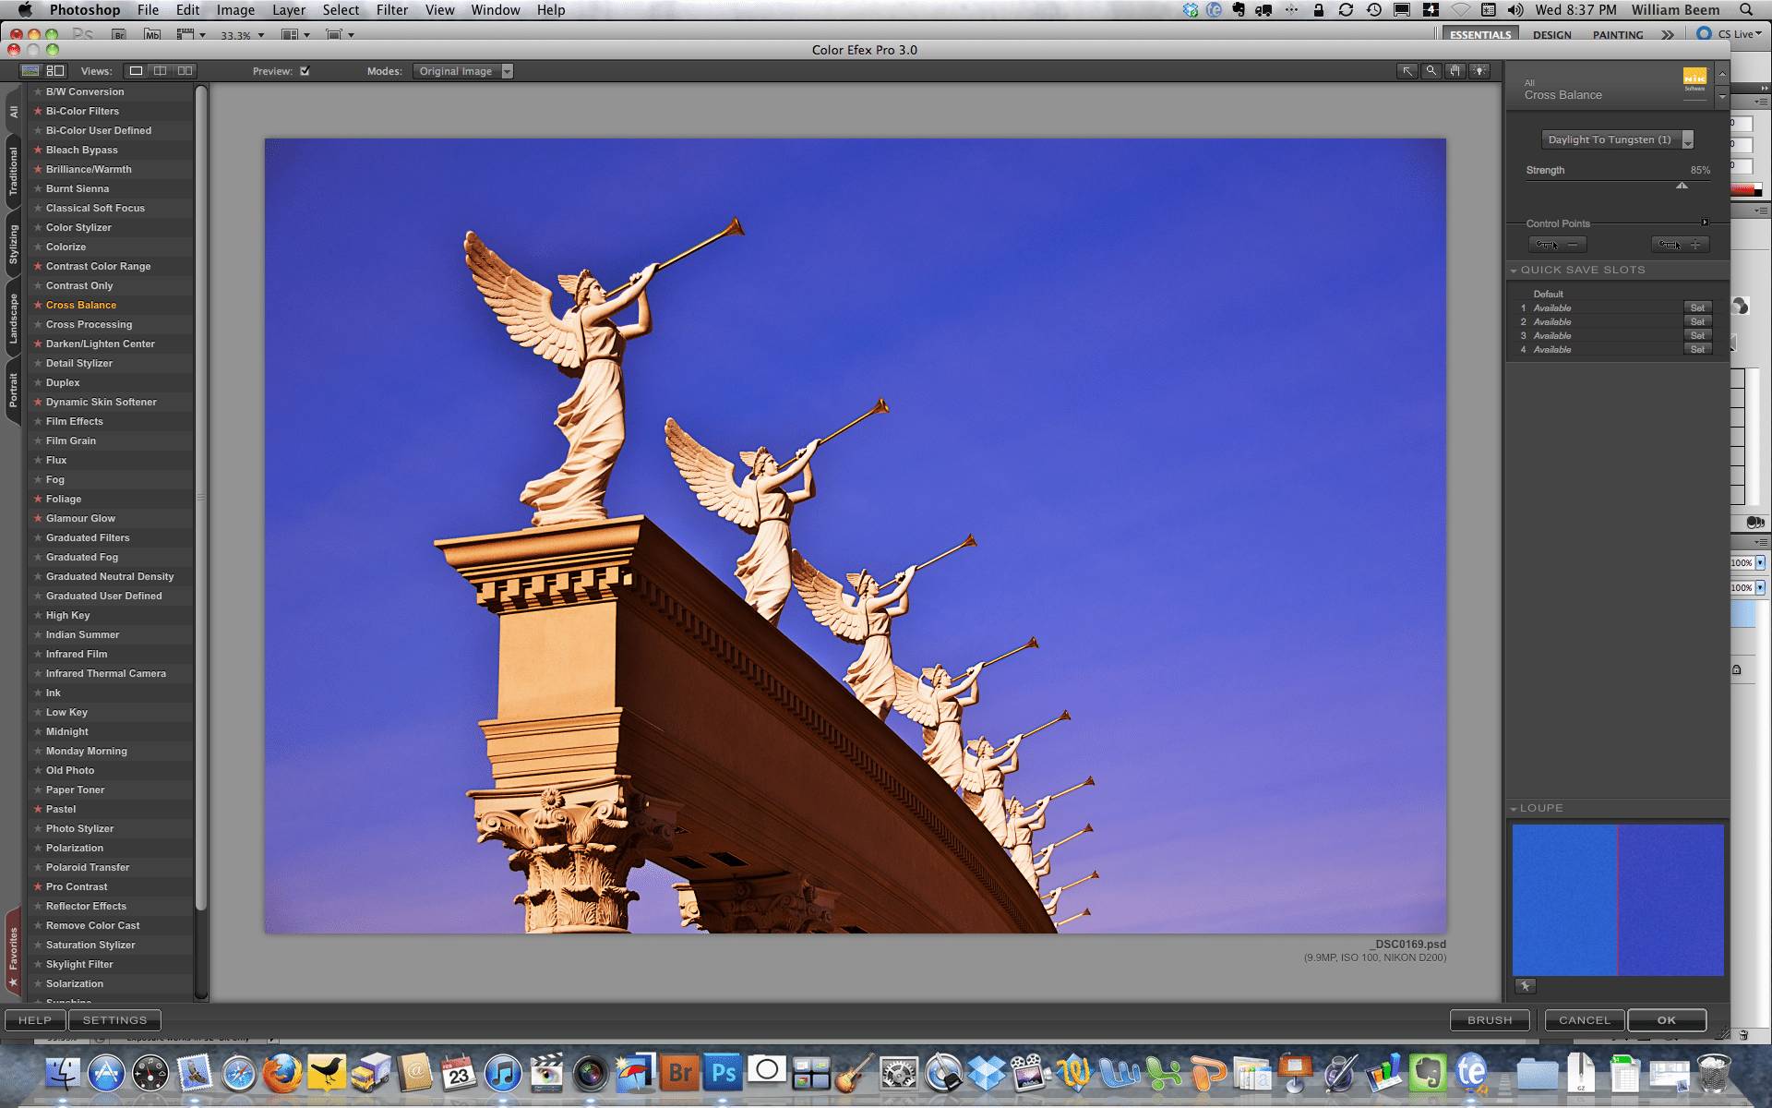Click the BRUSH button
The image size is (1772, 1108).
coord(1490,1020)
